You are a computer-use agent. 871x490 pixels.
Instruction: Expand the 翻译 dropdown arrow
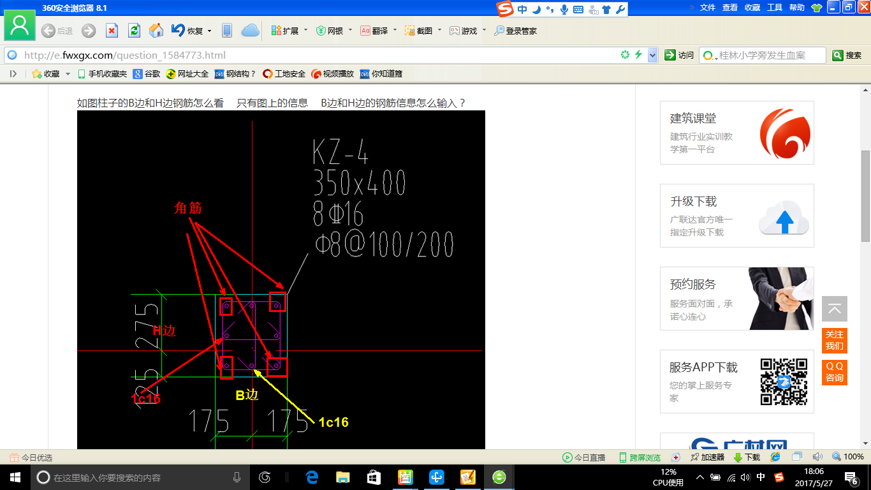[x=395, y=30]
